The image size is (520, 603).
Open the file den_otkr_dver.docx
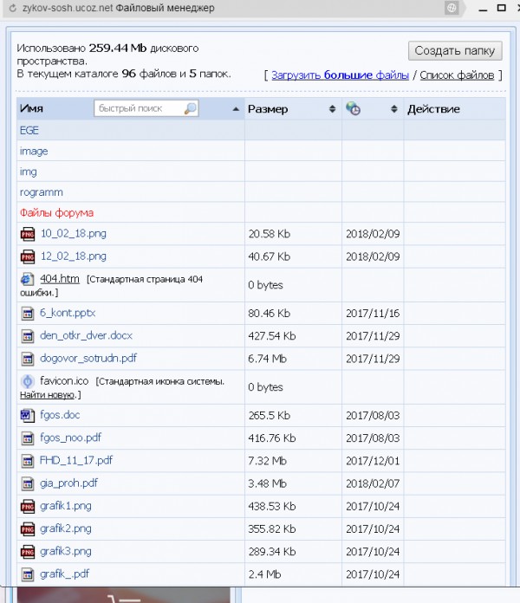click(x=86, y=335)
